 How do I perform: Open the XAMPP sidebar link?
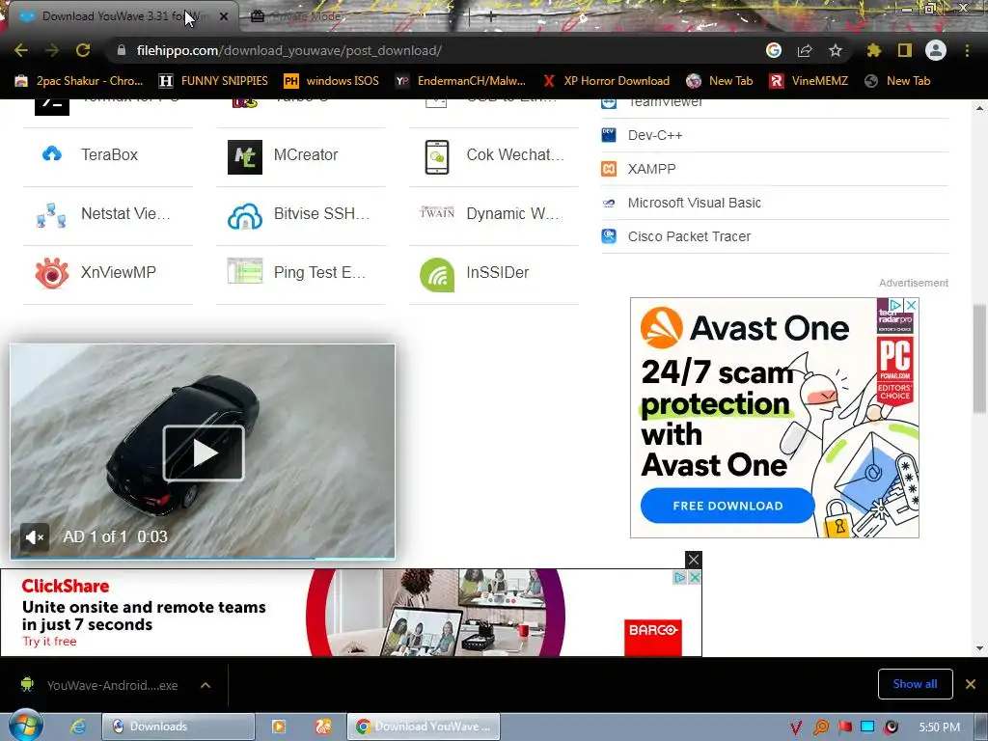tap(651, 169)
